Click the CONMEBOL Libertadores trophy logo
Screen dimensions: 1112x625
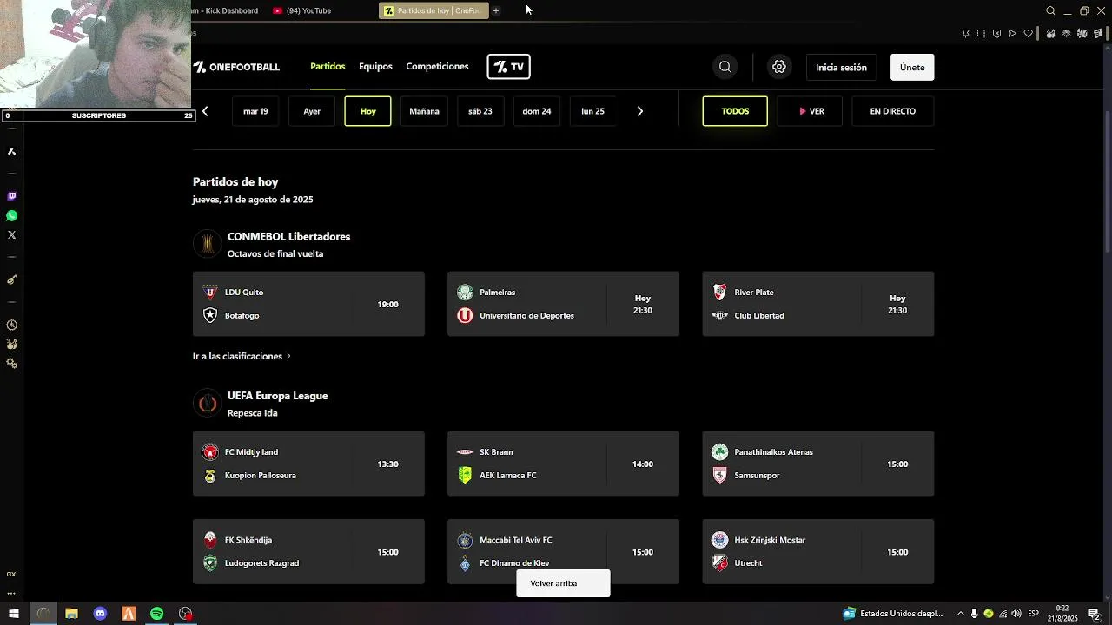[x=207, y=244]
